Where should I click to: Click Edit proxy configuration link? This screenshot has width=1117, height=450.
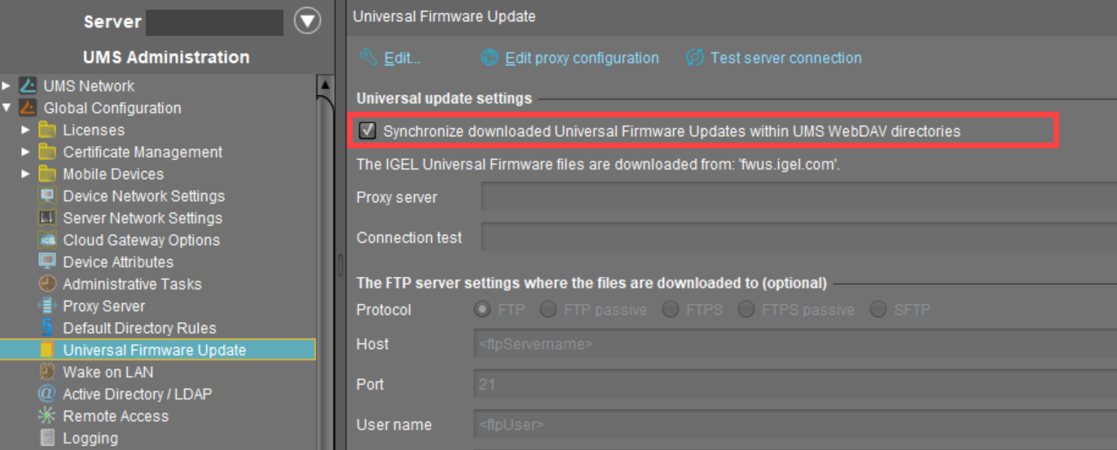point(581,58)
